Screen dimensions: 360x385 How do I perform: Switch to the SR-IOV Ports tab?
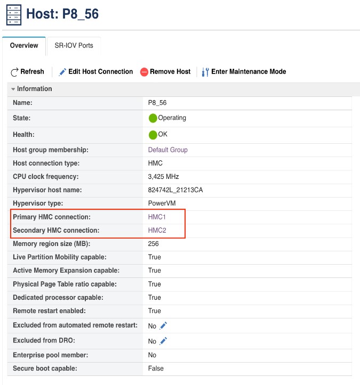coord(74,46)
